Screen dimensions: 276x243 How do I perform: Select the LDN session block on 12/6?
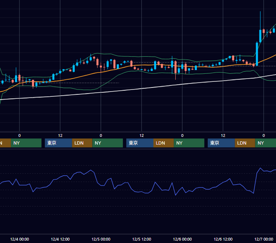click(x=245, y=143)
